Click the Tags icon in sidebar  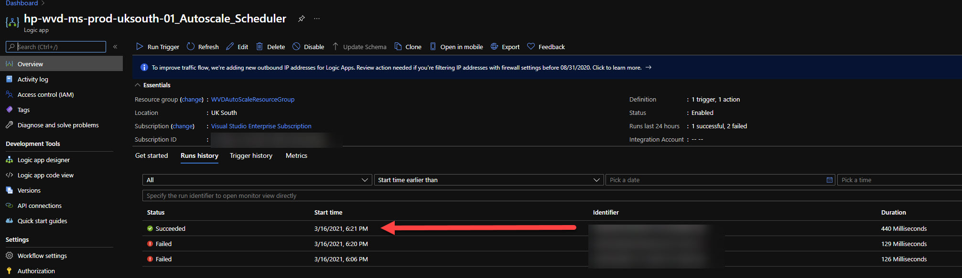pos(9,110)
